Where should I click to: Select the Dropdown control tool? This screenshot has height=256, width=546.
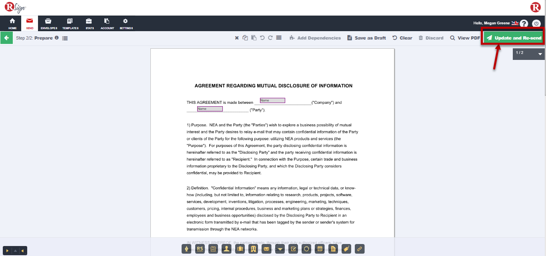(280, 249)
